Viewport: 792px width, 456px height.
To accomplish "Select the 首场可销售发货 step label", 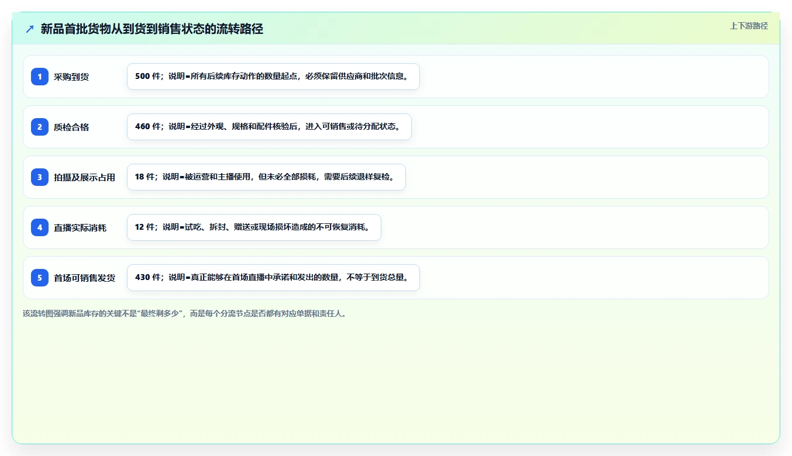I will click(85, 278).
